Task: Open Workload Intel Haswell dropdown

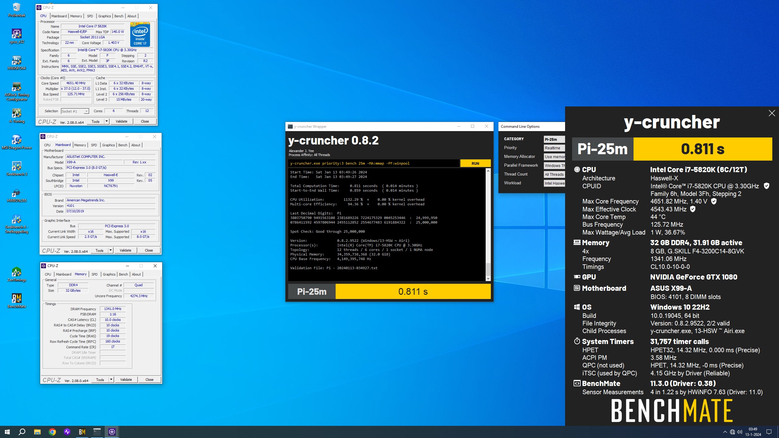Action: 554,183
